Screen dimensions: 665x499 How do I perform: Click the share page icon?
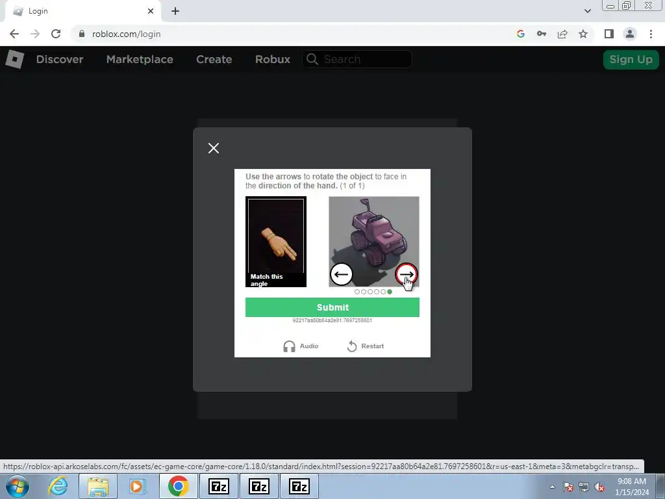click(562, 34)
